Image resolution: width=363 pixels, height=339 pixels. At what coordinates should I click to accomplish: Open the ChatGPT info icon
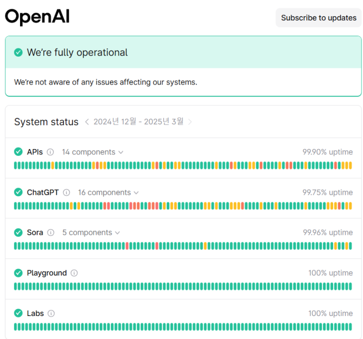click(66, 192)
